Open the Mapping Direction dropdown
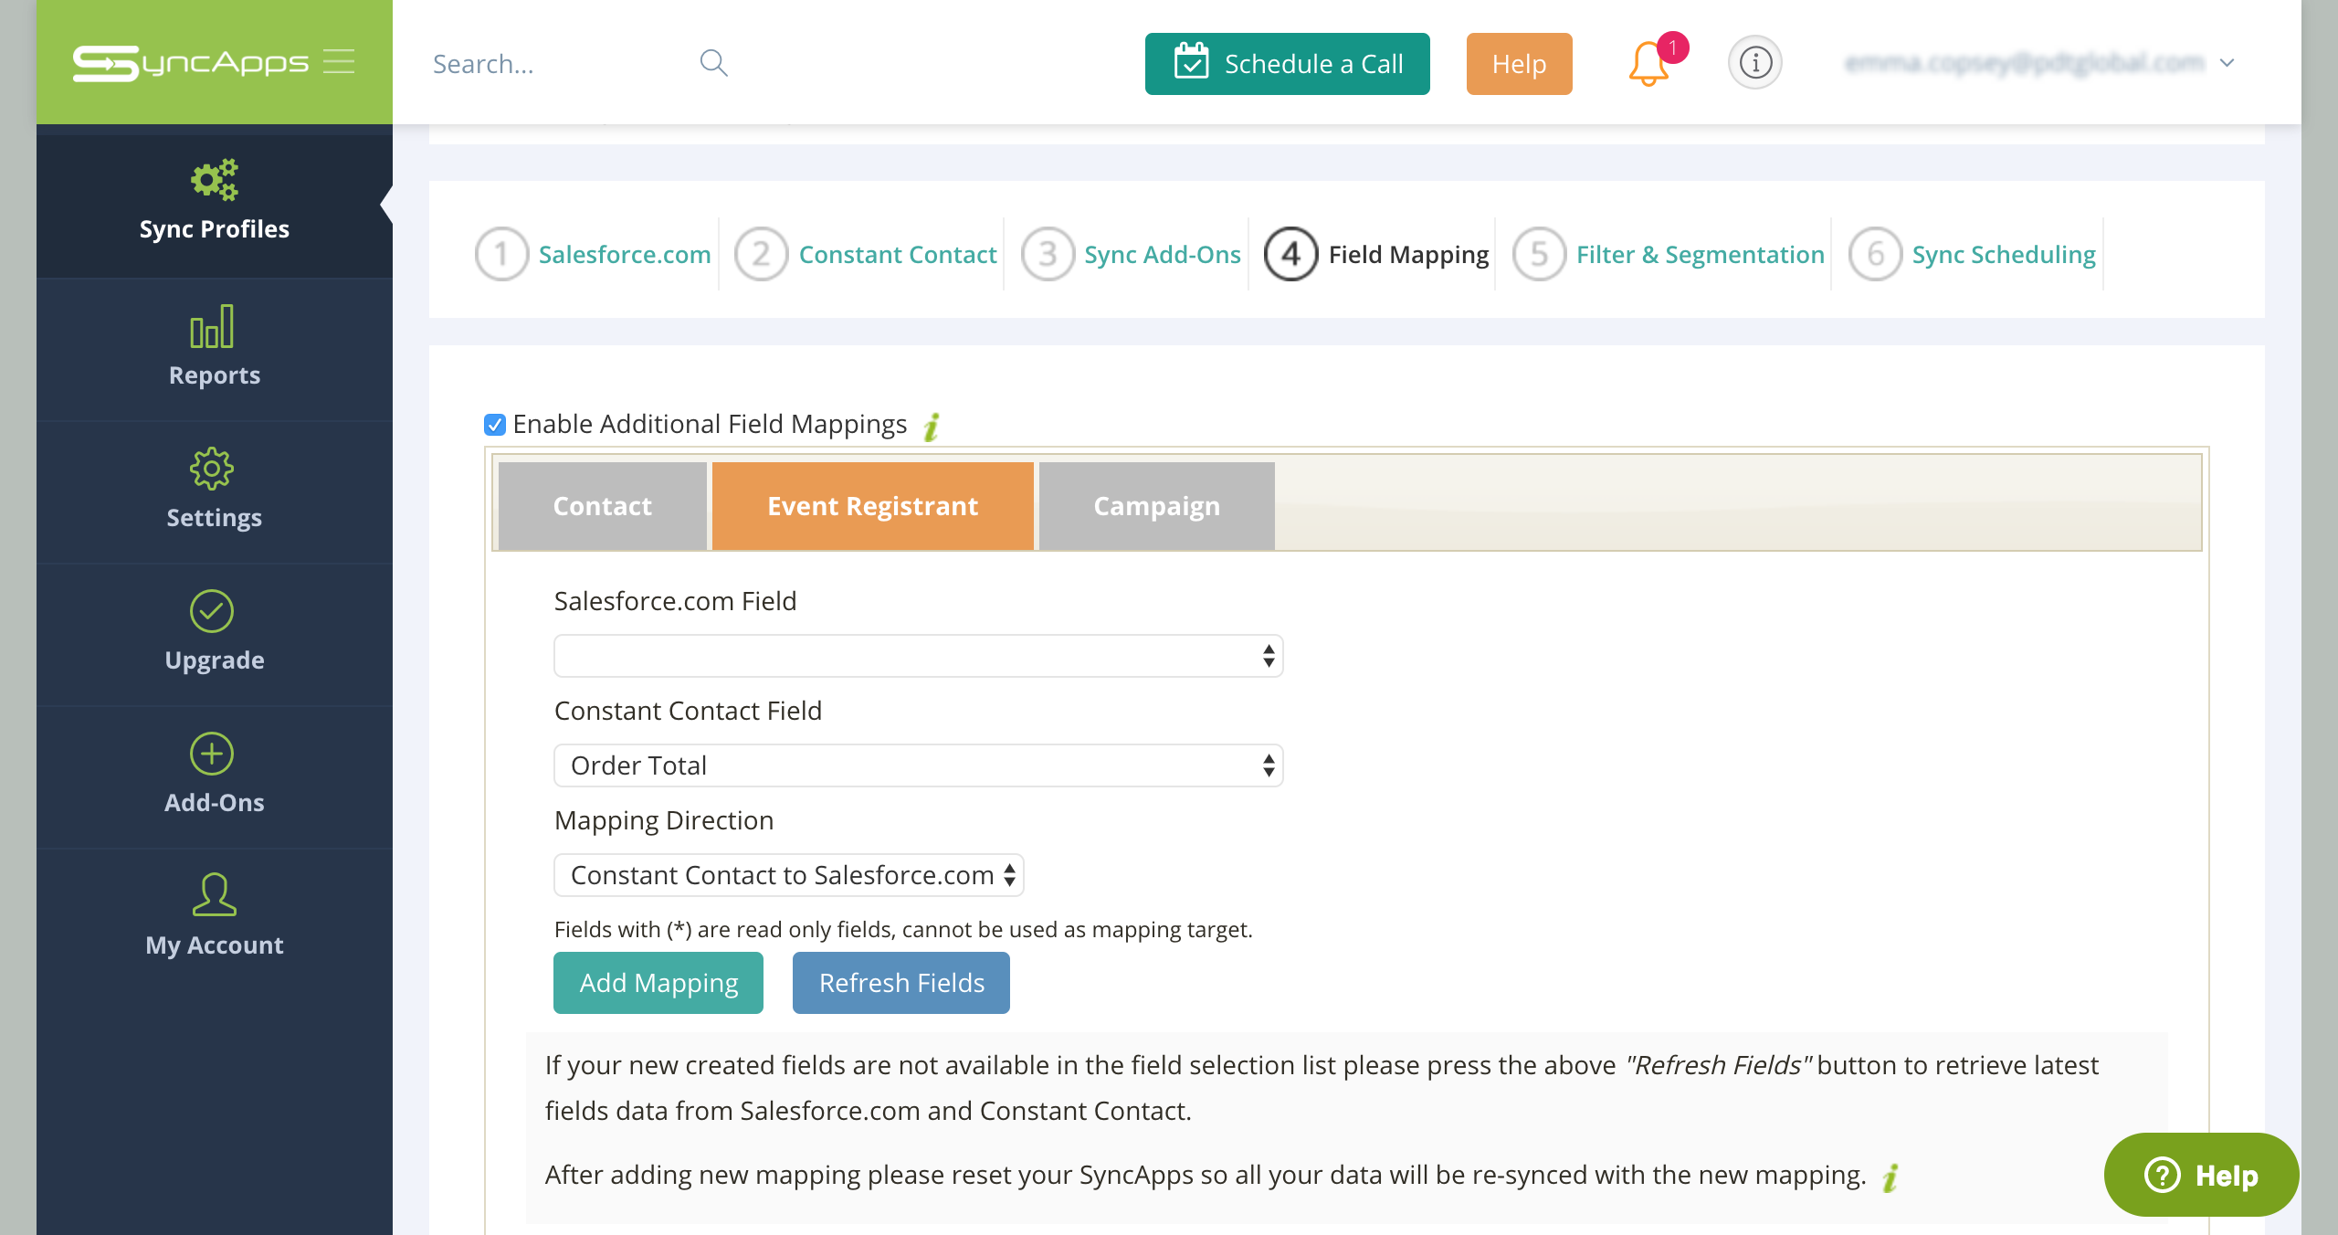This screenshot has height=1235, width=2338. [x=788, y=875]
